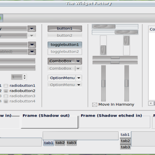Click the second progress bar filled from right
The image size is (155, 155).
115,32
